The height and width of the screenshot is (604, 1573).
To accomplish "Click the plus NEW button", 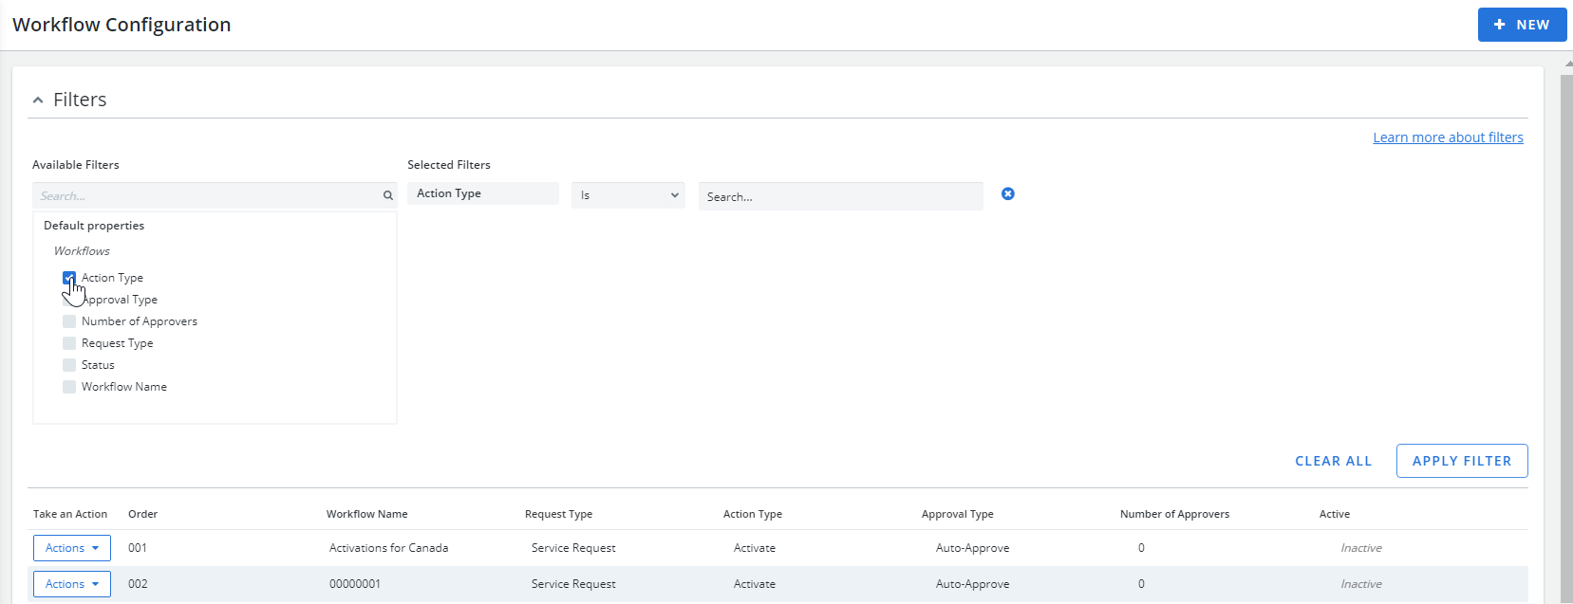I will pos(1522,25).
